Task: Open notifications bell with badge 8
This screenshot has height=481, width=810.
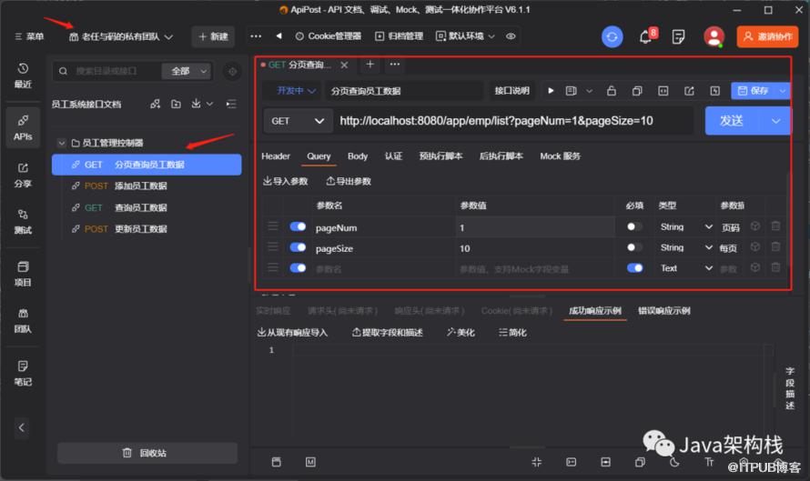Action: tap(646, 36)
